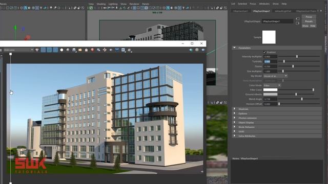Select the VRaySunShape1 tab

click(261, 11)
